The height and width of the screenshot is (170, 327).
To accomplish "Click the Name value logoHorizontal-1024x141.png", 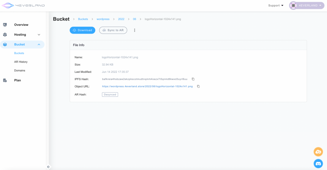I will 120,58.
